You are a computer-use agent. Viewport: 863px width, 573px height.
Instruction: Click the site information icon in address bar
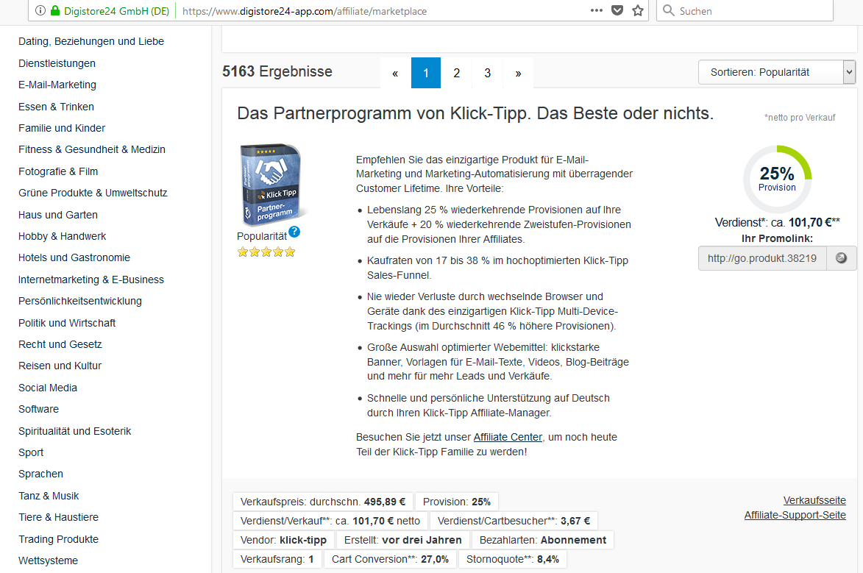tap(40, 11)
